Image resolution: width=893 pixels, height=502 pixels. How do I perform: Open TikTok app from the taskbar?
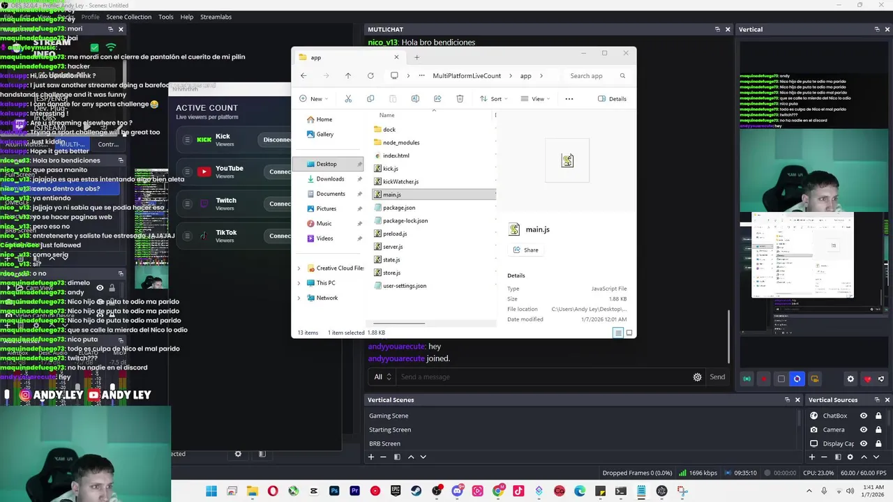(518, 491)
